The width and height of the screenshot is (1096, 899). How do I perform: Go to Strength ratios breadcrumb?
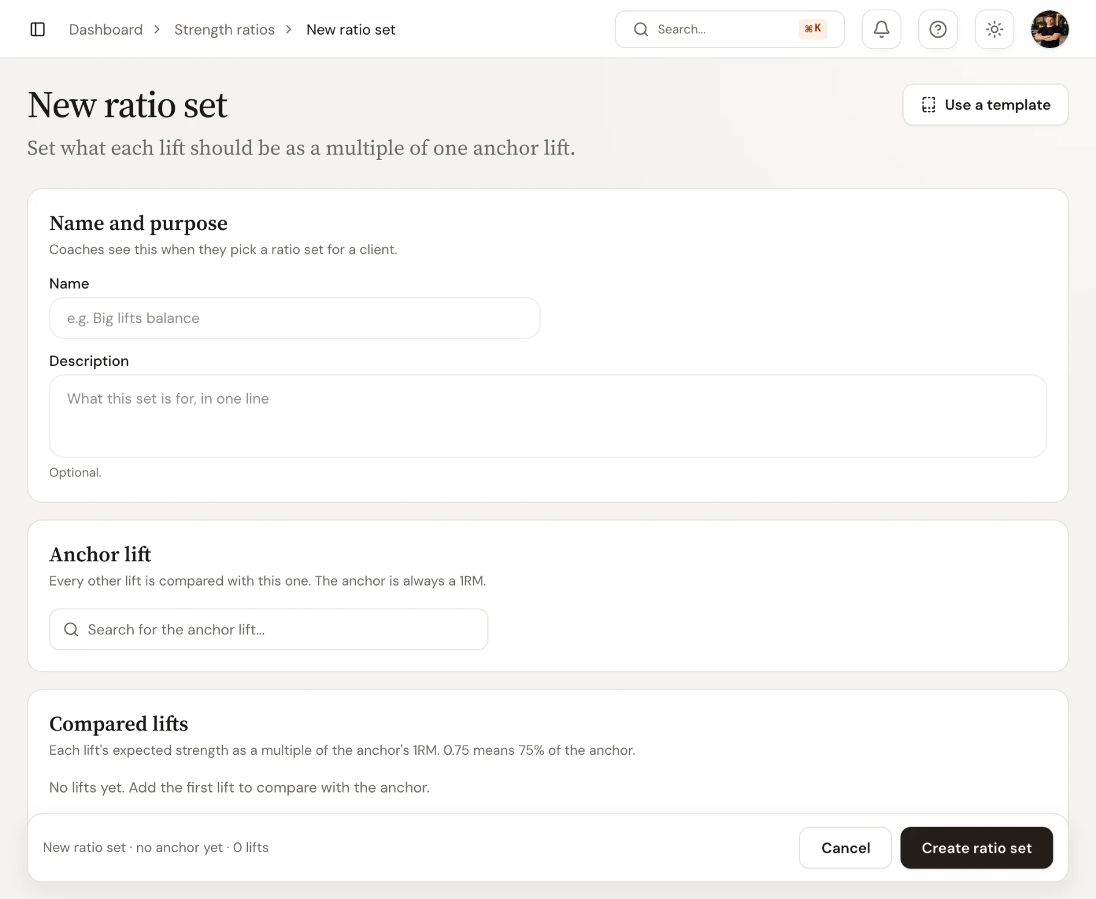pyautogui.click(x=224, y=29)
